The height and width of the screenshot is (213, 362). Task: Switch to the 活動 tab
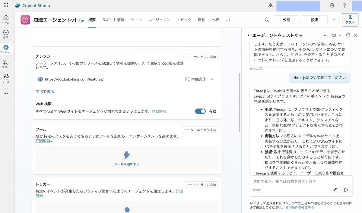coord(202,20)
